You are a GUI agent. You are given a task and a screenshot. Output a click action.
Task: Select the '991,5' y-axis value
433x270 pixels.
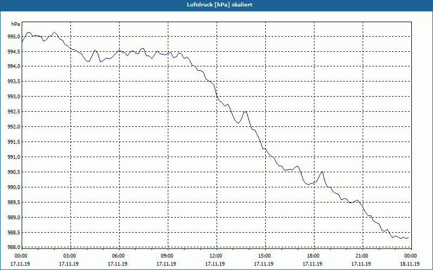pos(14,142)
